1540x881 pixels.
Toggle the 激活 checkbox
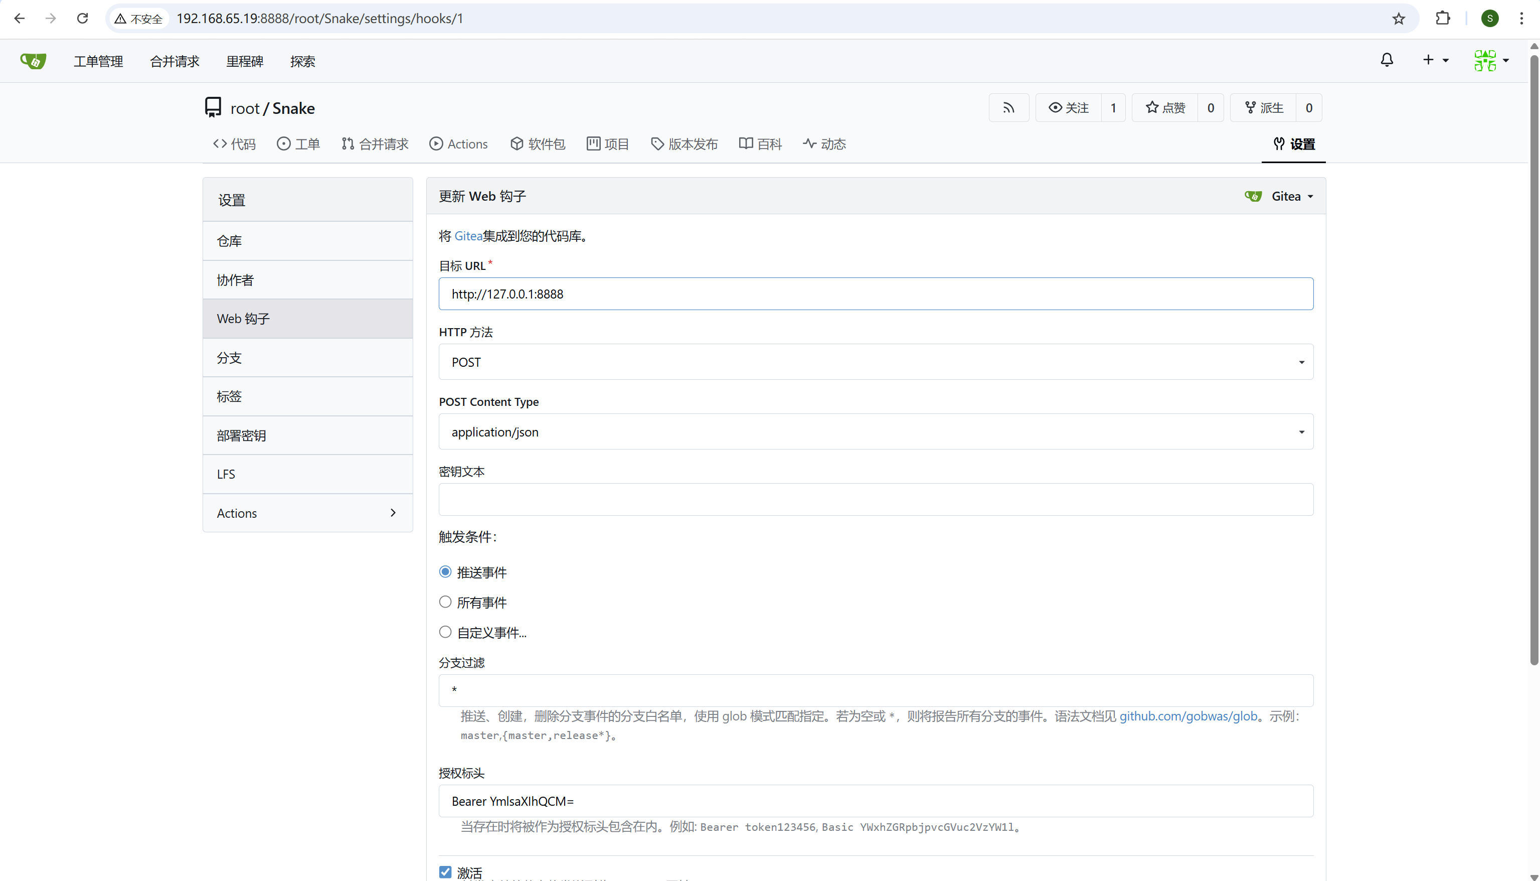(445, 872)
